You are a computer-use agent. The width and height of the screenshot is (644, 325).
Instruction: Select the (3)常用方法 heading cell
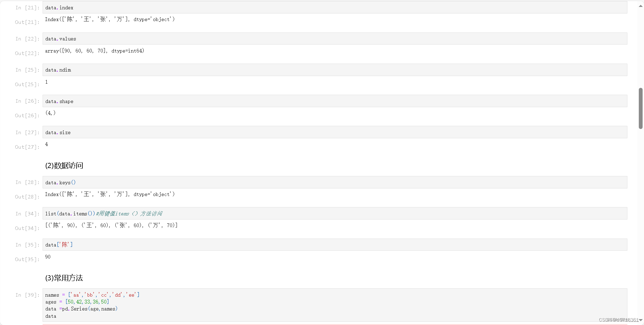point(64,278)
